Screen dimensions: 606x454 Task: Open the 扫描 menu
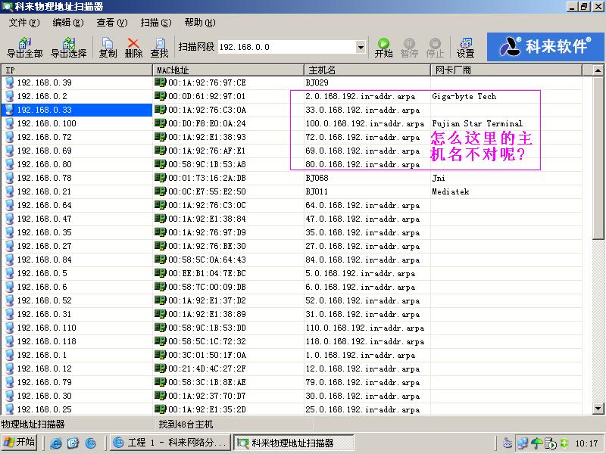[x=155, y=23]
